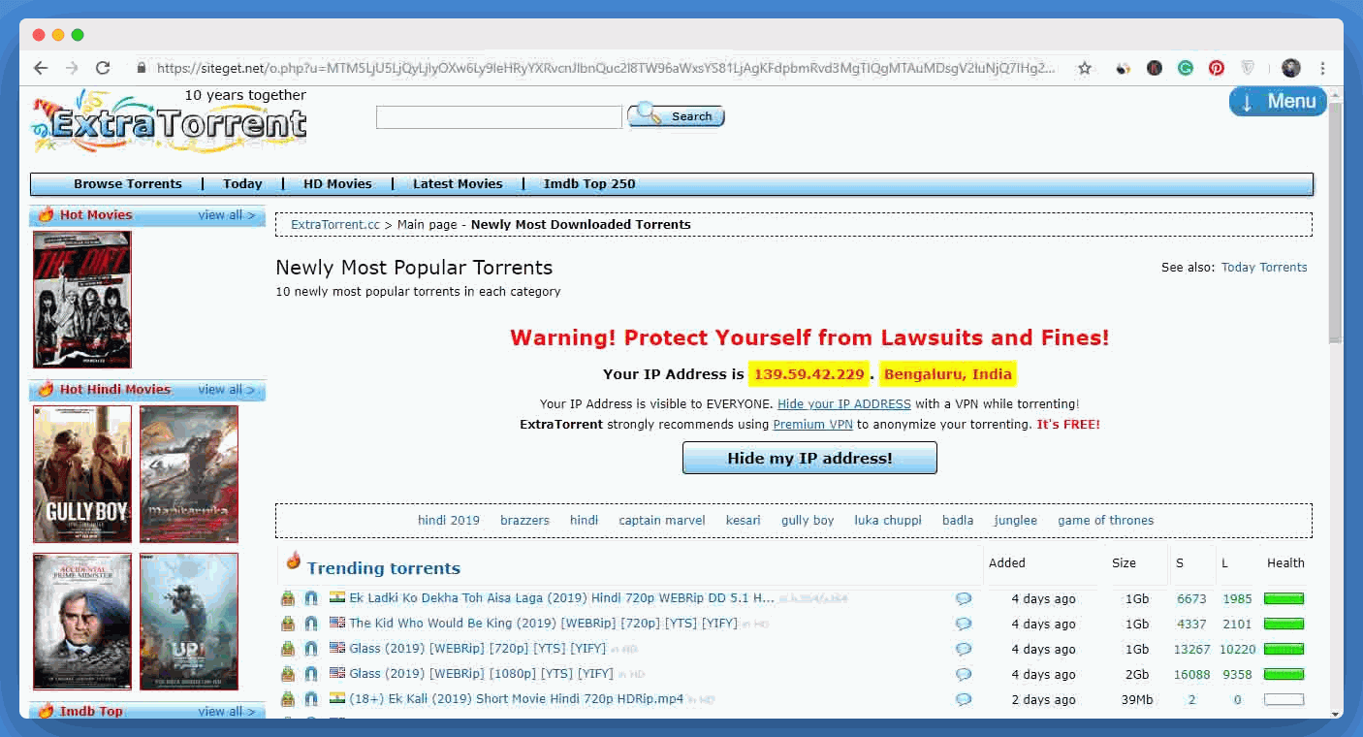1363x737 pixels.
Task: Open comments bubble for Glass 1080p row
Action: (x=964, y=675)
